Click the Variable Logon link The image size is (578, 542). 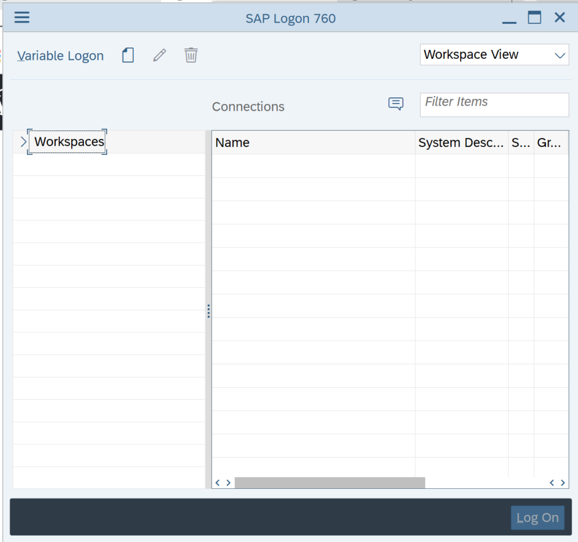click(60, 56)
